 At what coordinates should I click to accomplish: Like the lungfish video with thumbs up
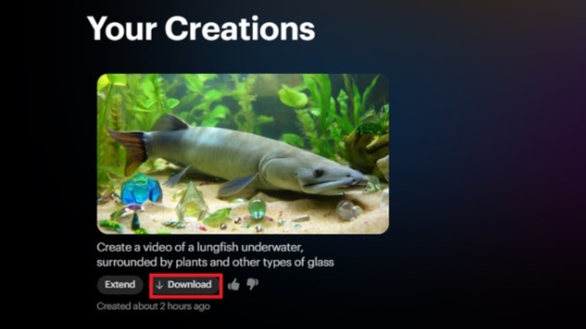[234, 284]
